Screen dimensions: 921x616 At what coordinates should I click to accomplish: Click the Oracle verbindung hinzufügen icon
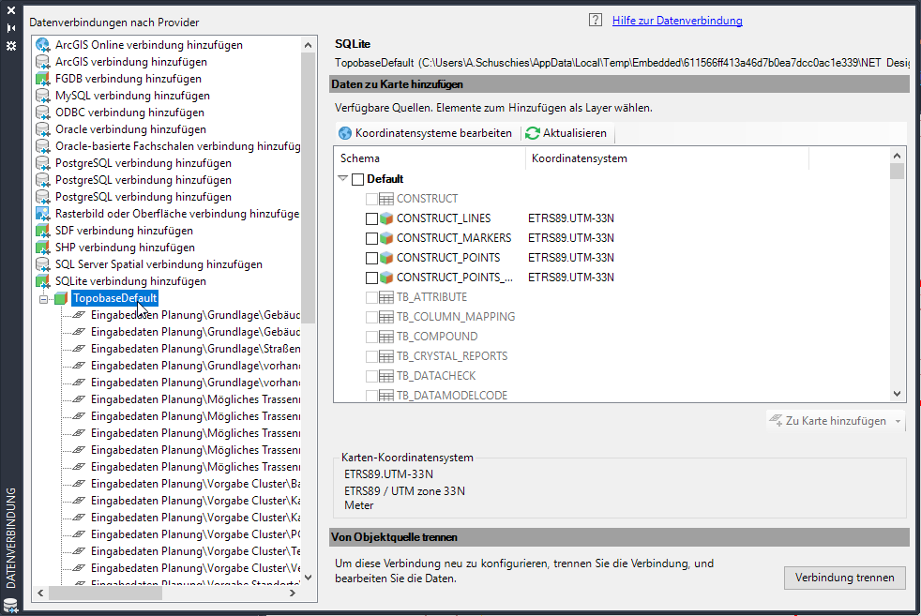click(x=43, y=129)
